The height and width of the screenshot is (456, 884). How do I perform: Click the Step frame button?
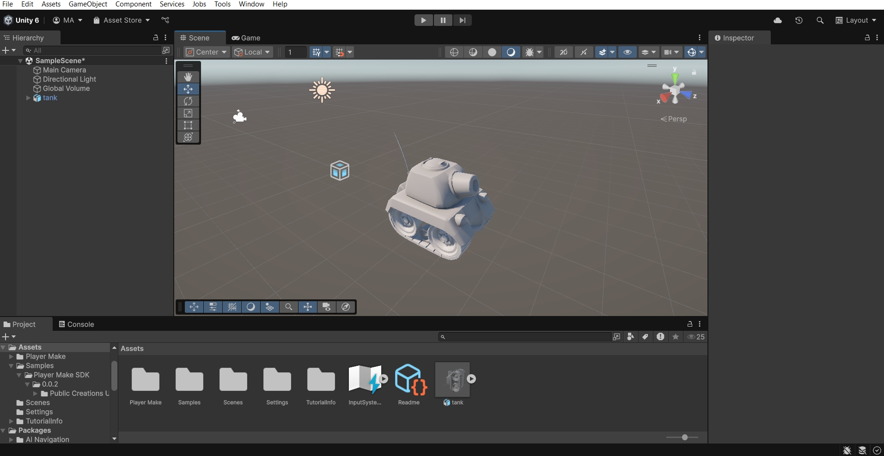coord(462,20)
